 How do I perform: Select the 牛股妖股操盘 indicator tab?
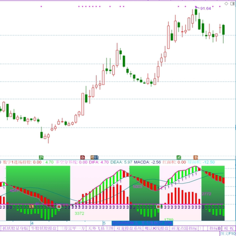[x=44, y=228]
